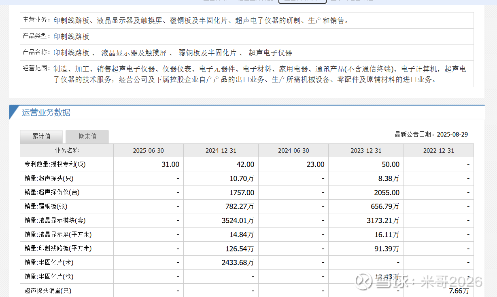Click the 业务名称 column header
Viewport: 497px width, 297px height.
67,151
